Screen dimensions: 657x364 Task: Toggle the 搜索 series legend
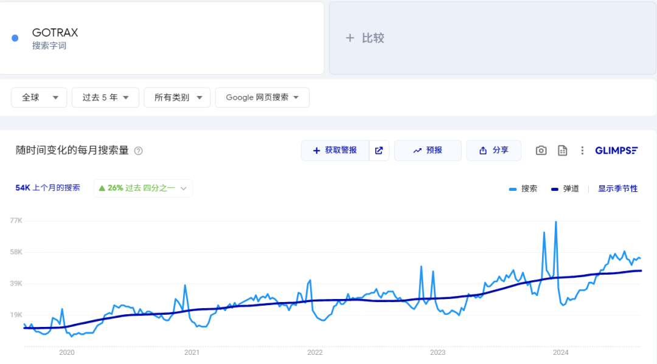tap(523, 189)
